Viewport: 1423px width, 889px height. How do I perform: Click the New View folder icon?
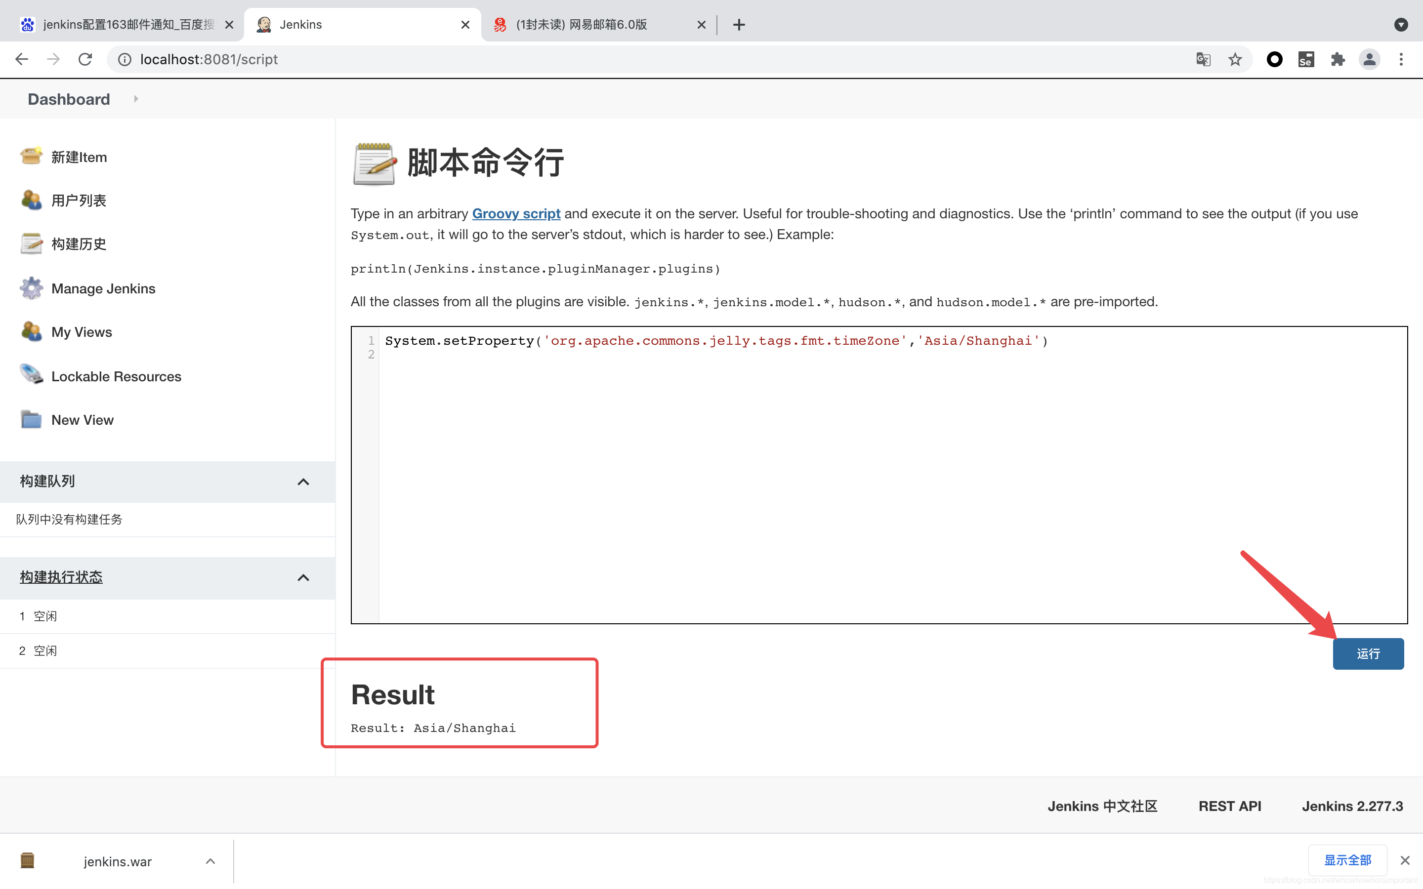pos(31,419)
